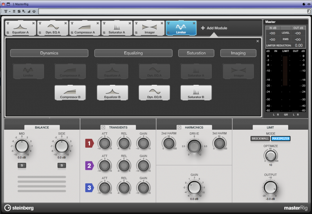The height and width of the screenshot is (214, 312).
Task: Open the Compressor A module tab
Action: (85, 28)
